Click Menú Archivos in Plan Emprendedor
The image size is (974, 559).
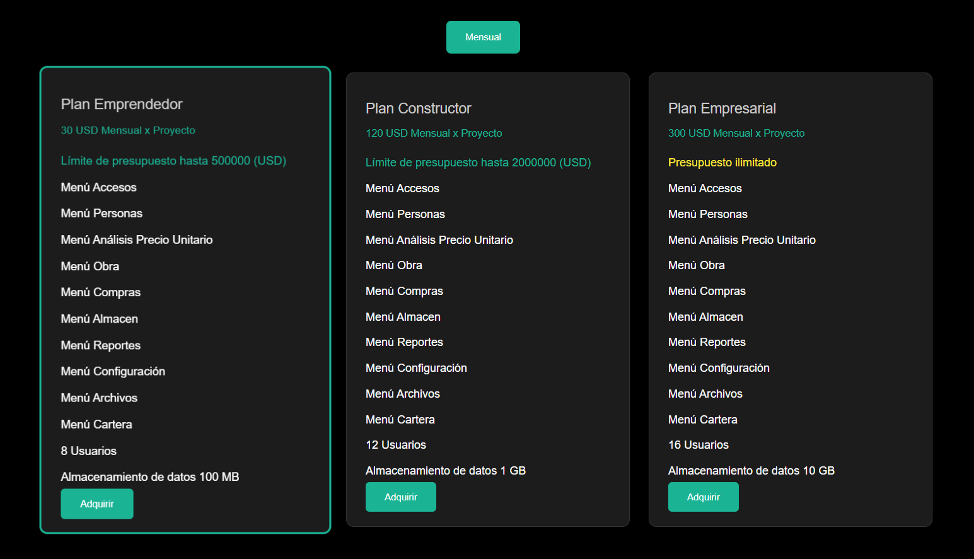tap(99, 398)
